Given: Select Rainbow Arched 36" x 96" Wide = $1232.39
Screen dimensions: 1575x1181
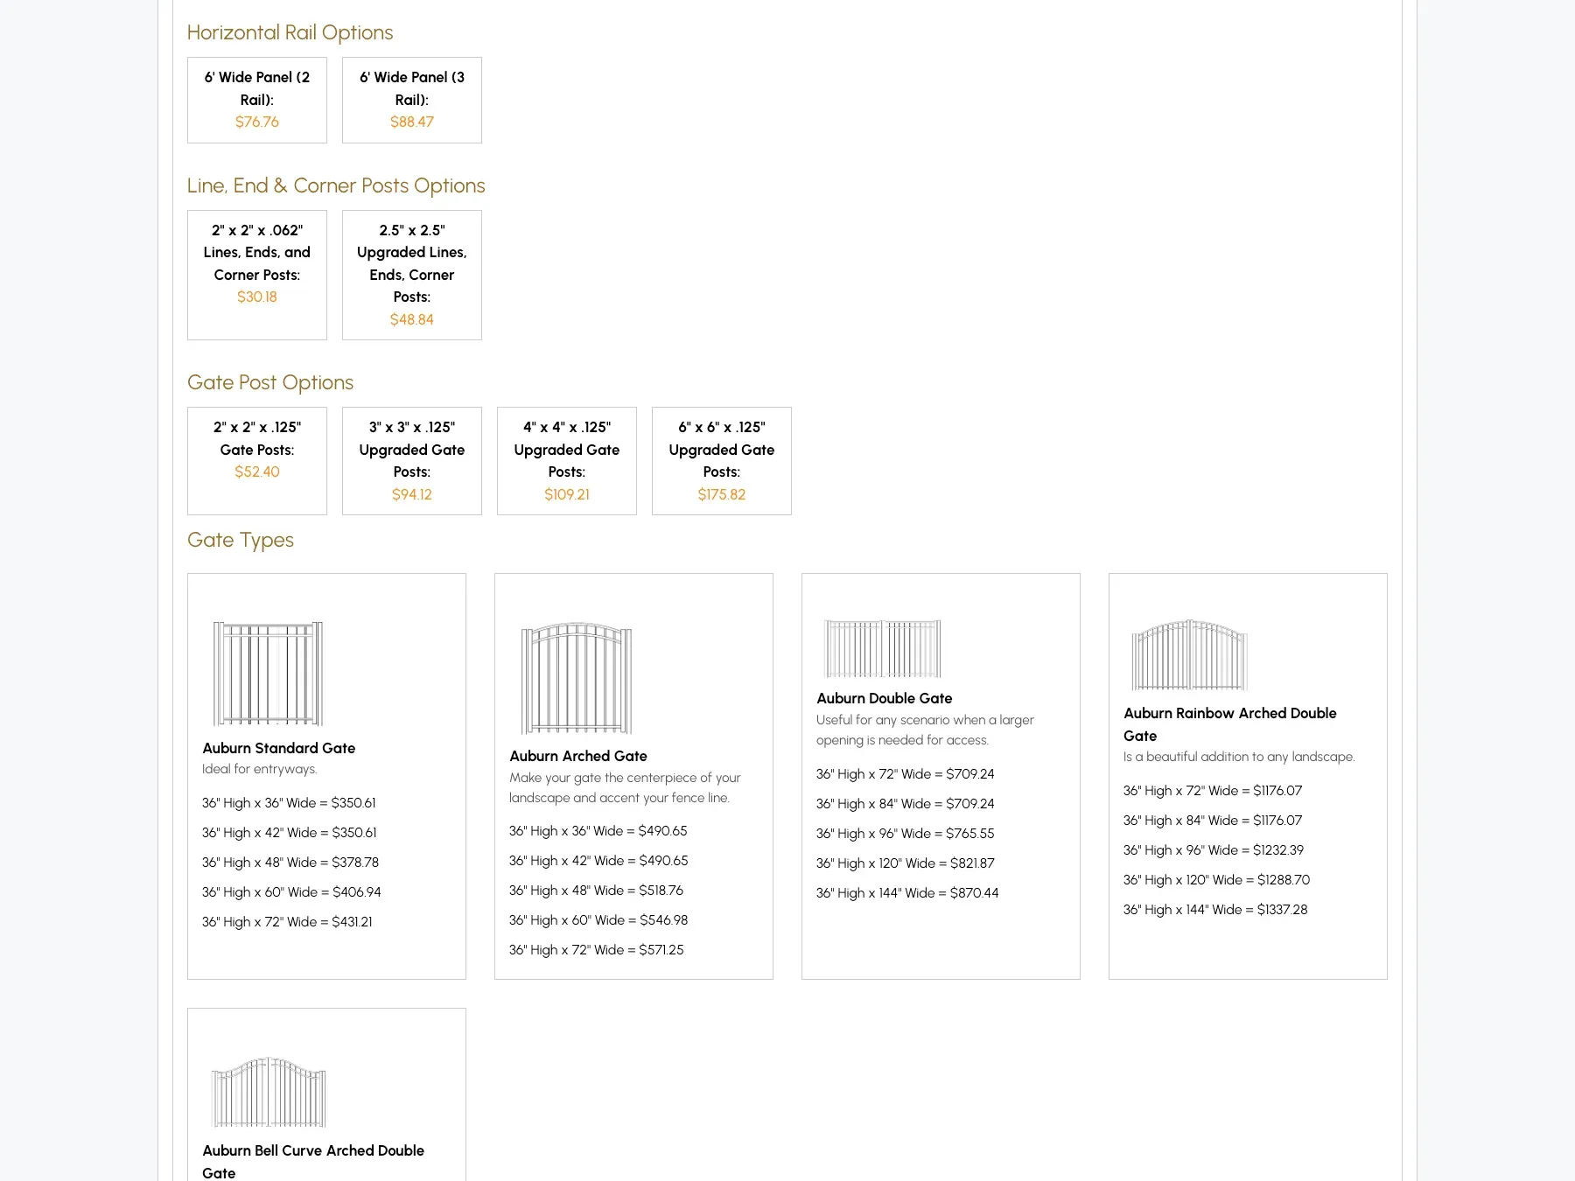Looking at the screenshot, I should 1214,850.
